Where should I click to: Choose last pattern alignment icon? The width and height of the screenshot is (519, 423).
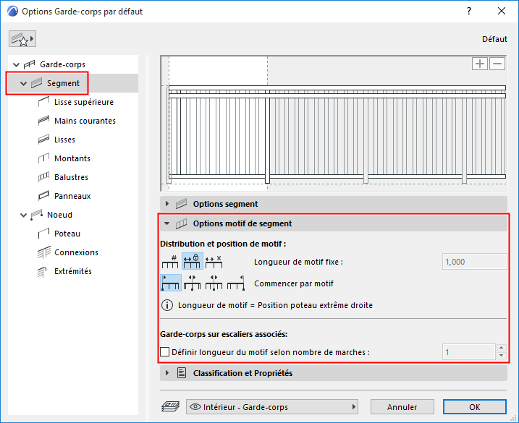coord(236,283)
